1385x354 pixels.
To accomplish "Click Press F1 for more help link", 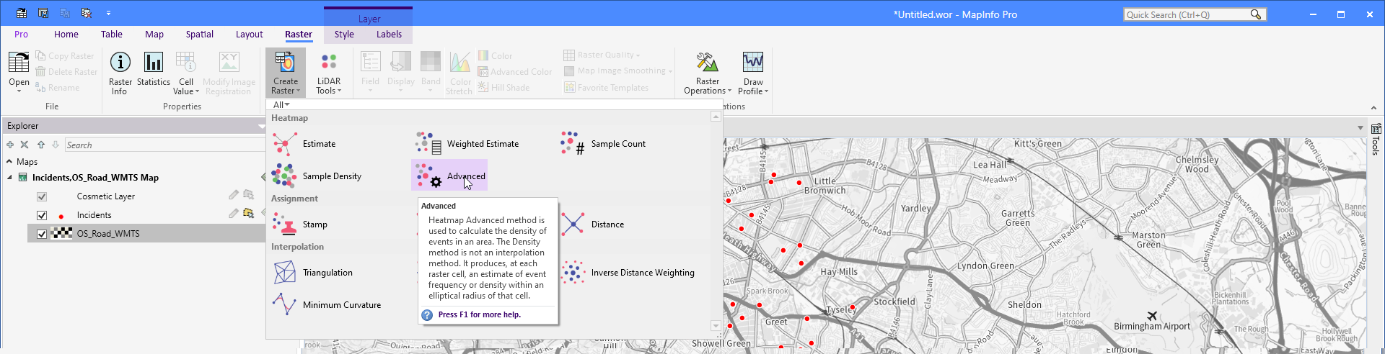I will (480, 315).
